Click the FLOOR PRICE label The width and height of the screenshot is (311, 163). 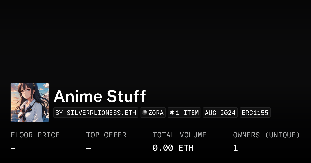35,135
